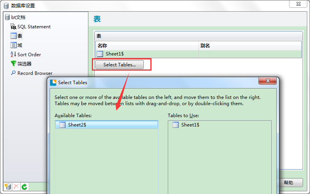Click the SQL Statement icon
The width and height of the screenshot is (310, 194).
(x=14, y=26)
